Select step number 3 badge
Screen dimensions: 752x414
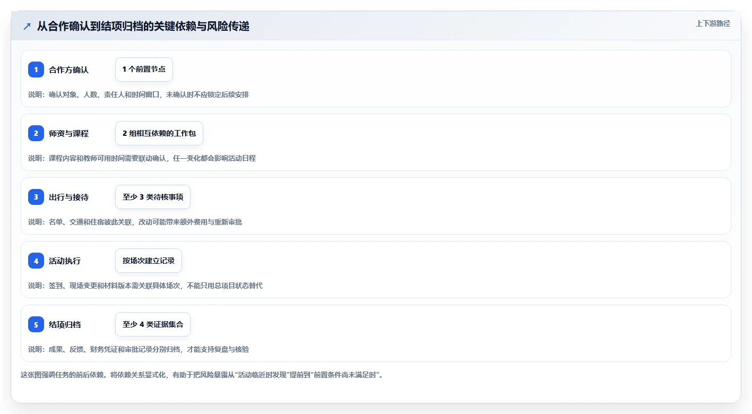36,197
